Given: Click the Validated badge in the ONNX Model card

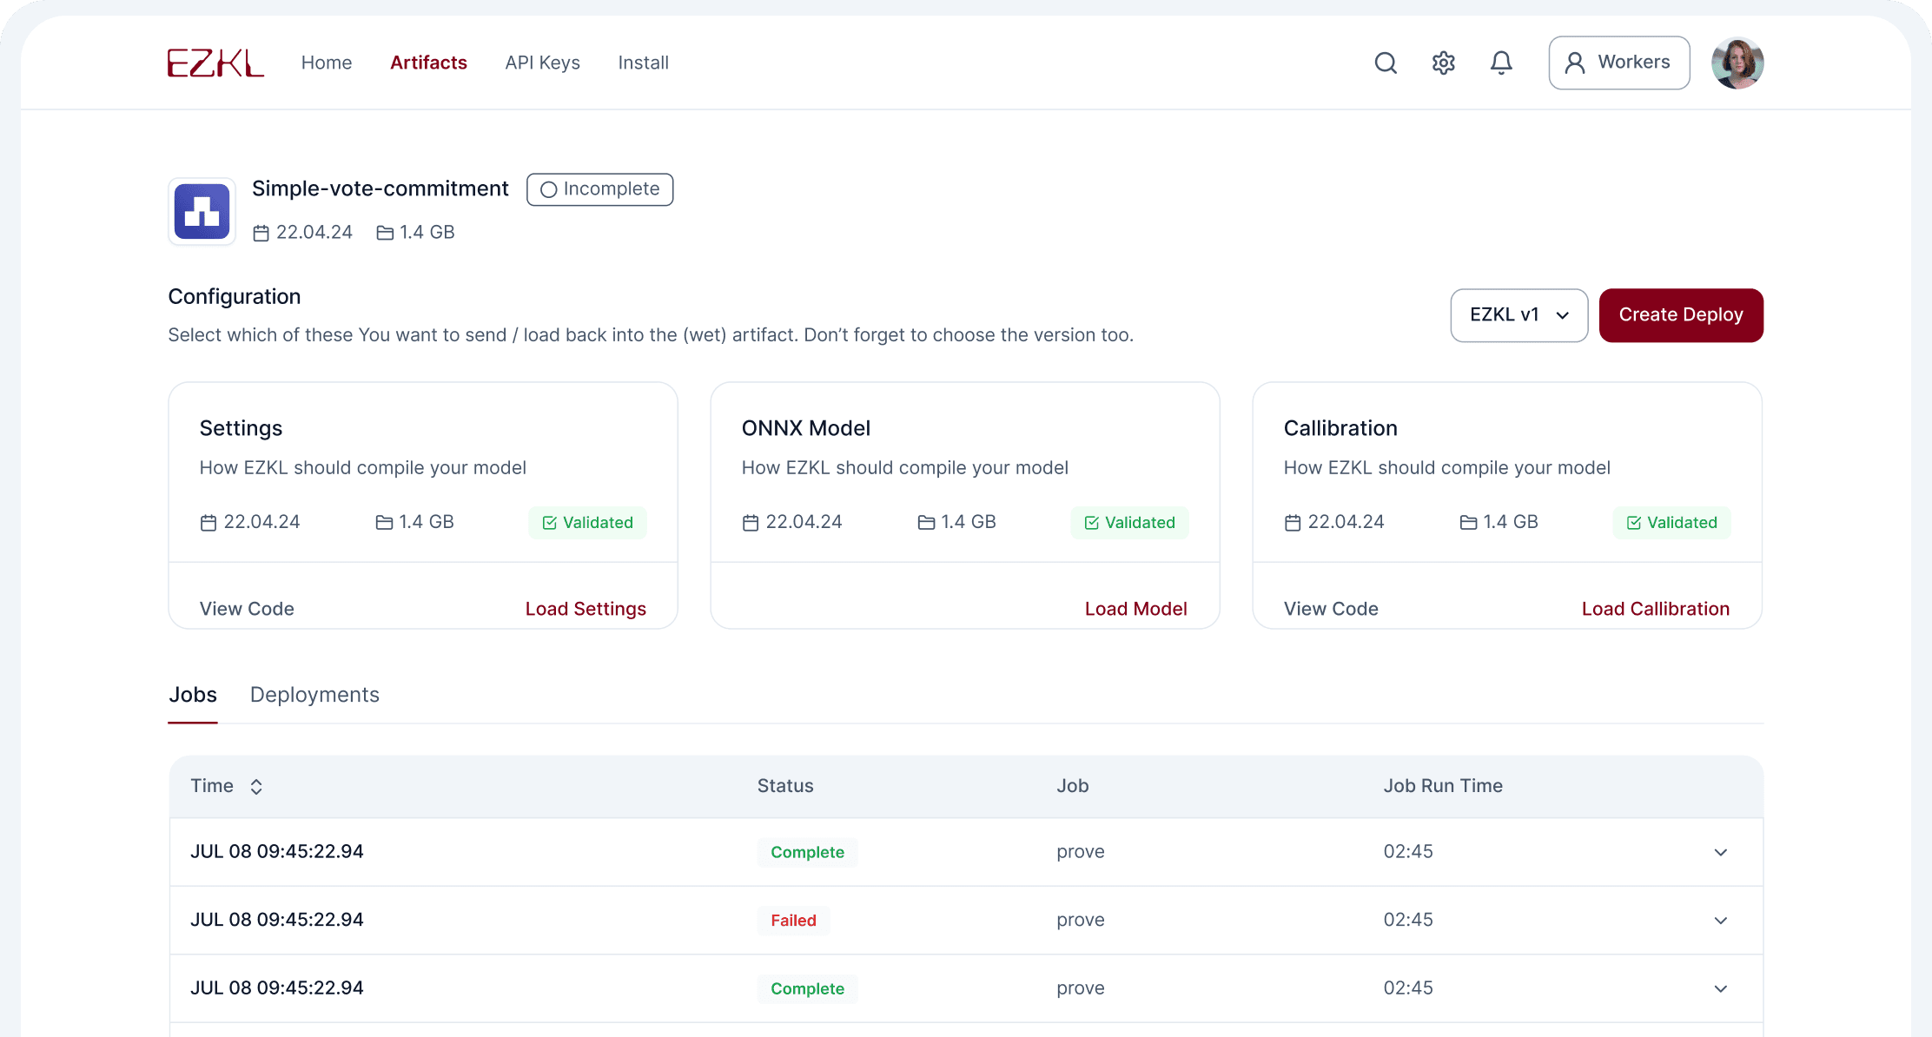Looking at the screenshot, I should (1130, 523).
